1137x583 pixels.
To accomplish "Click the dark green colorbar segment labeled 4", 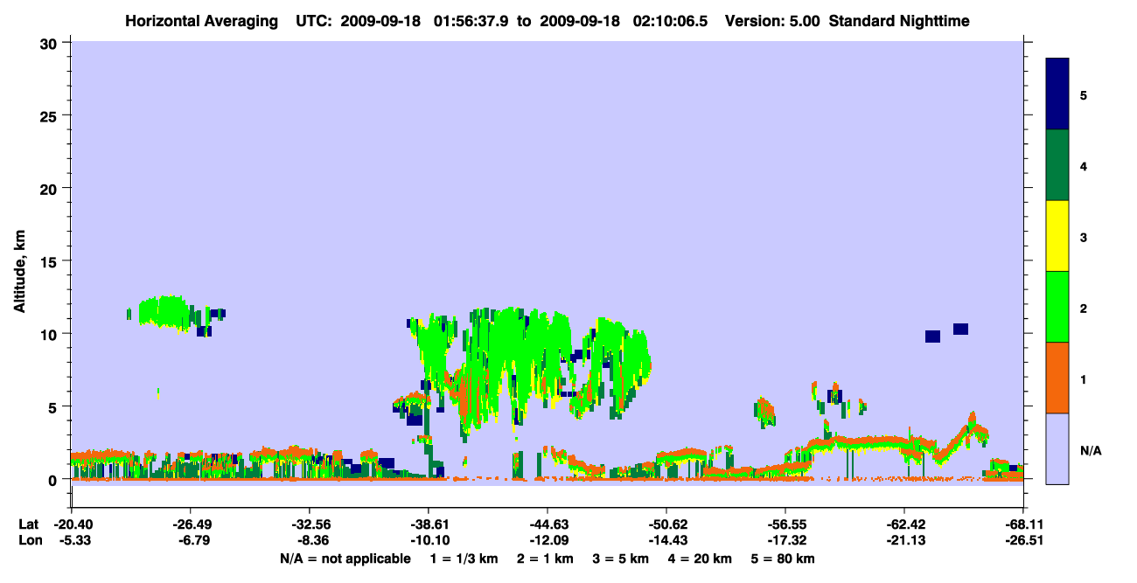I will (1057, 165).
